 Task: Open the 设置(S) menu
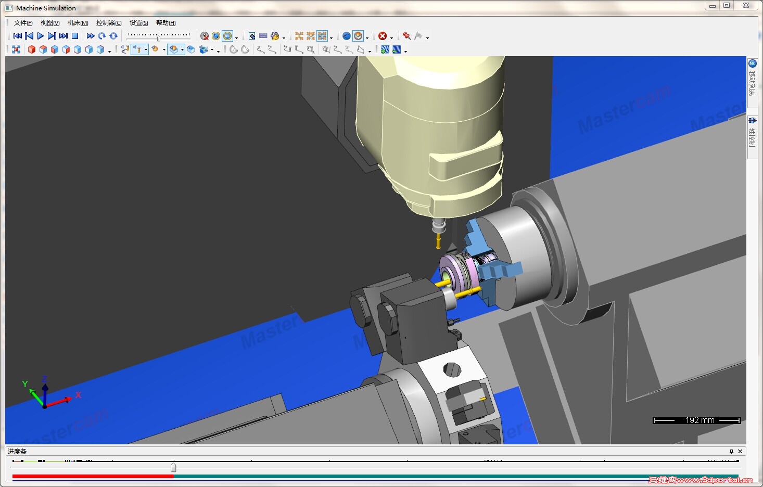(139, 23)
